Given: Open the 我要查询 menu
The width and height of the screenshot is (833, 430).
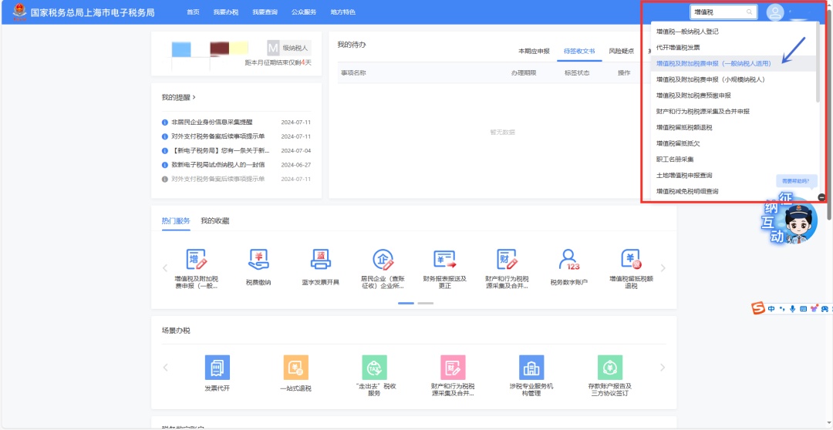Looking at the screenshot, I should pyautogui.click(x=265, y=12).
